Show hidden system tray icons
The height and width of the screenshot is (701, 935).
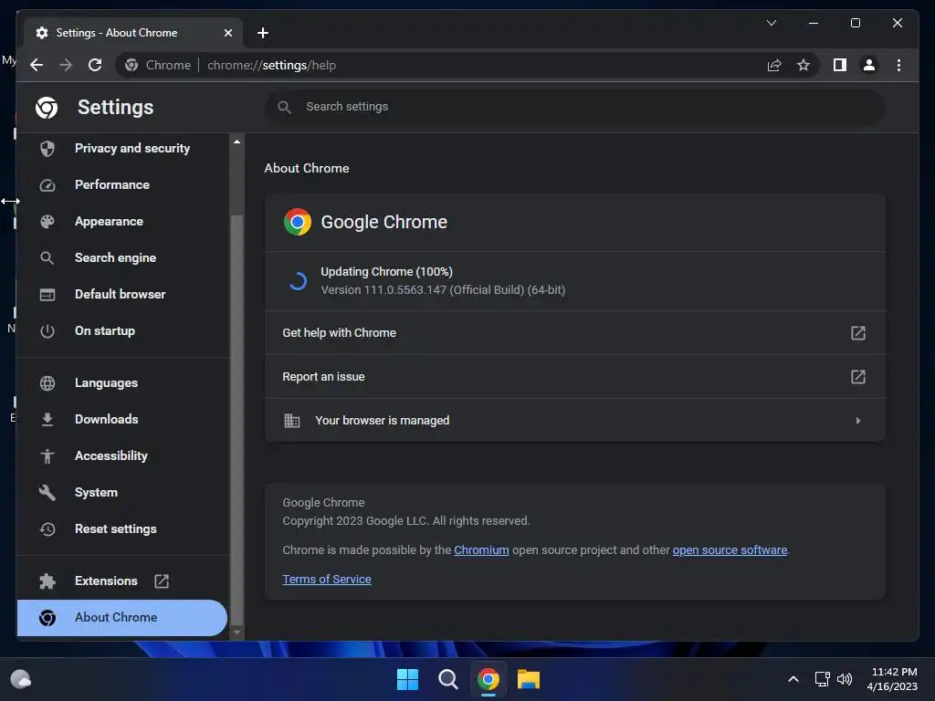(793, 679)
